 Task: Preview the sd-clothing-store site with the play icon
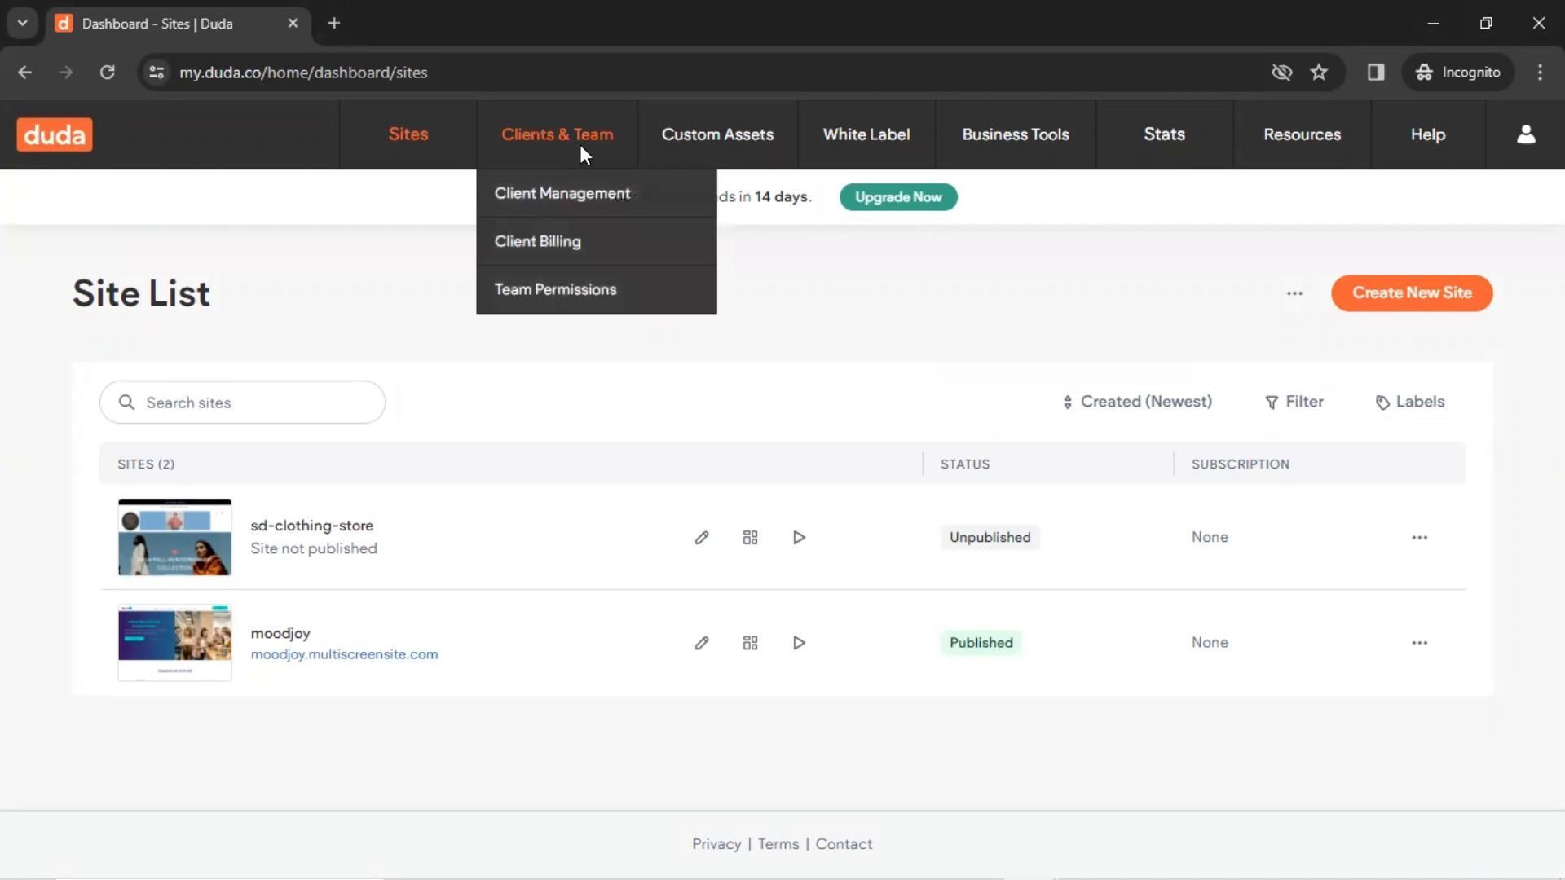coord(799,538)
